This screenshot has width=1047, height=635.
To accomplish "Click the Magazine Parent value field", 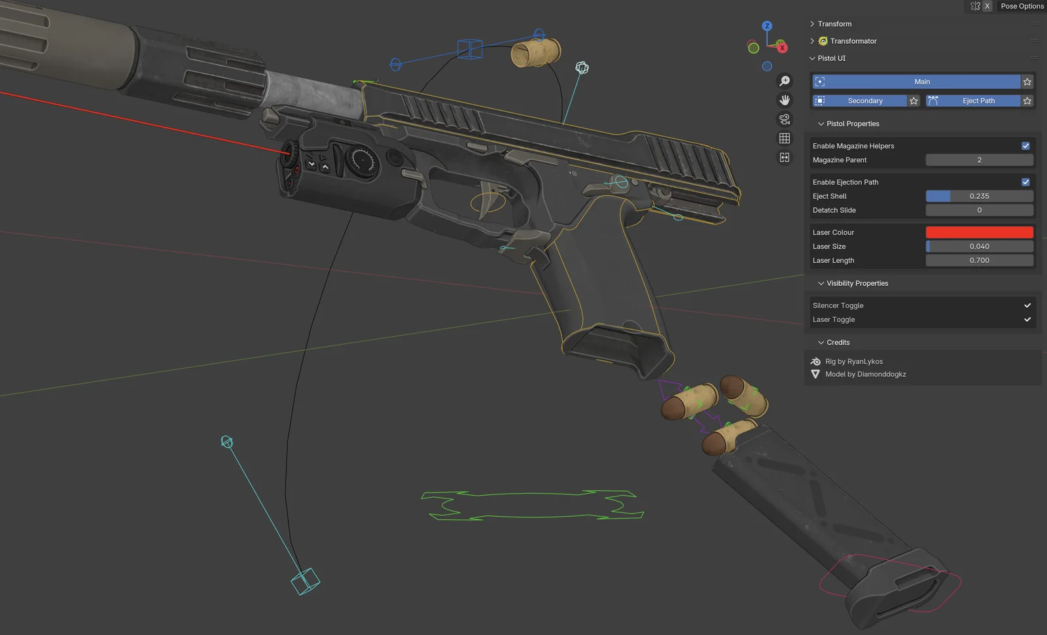I will point(979,160).
